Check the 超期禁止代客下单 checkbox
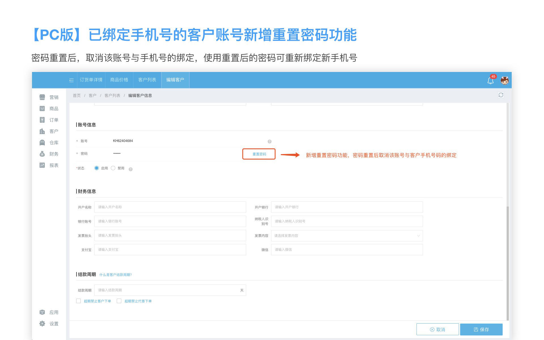The image size is (544, 340). pos(119,301)
